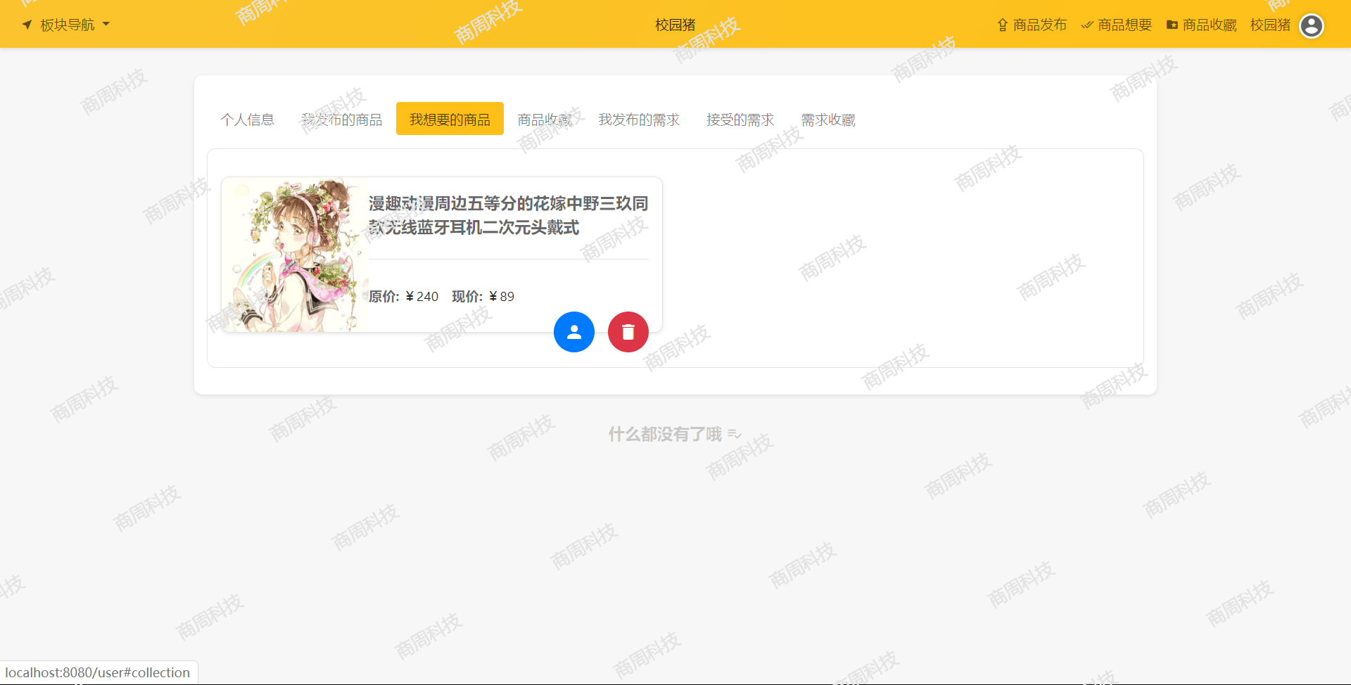Switch to the 我发布的需求 tab
Screen dimensions: 1351x685
(639, 120)
